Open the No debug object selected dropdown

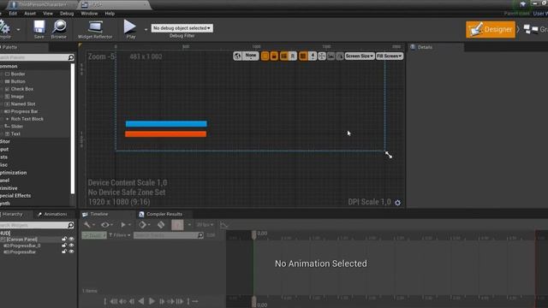click(182, 28)
